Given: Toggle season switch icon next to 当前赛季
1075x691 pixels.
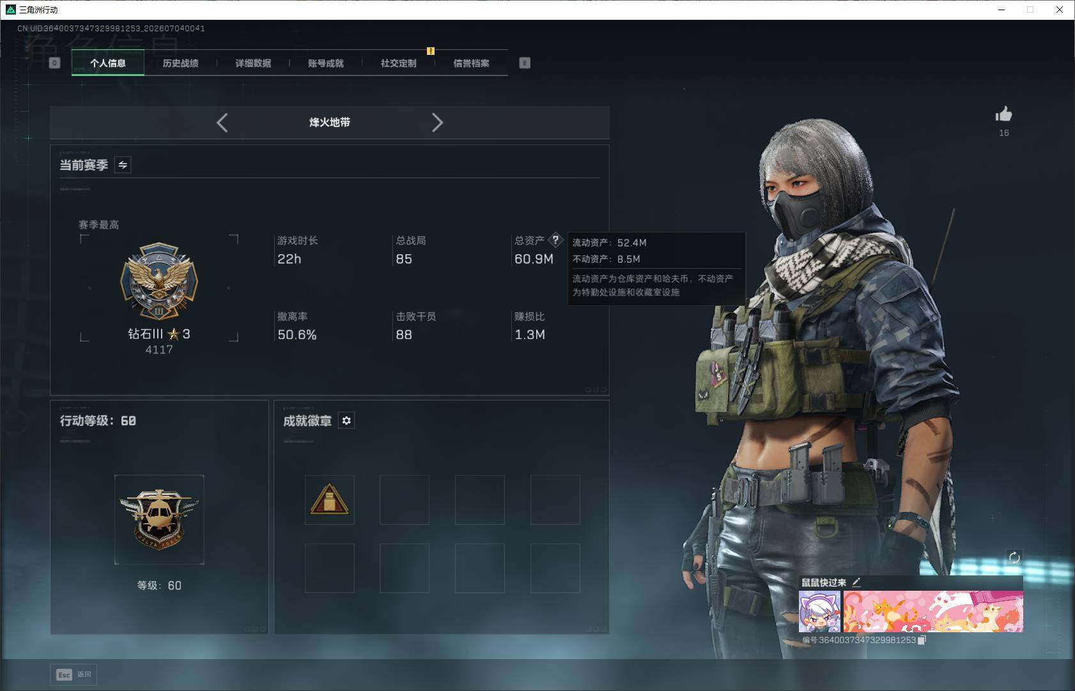Looking at the screenshot, I should (123, 165).
